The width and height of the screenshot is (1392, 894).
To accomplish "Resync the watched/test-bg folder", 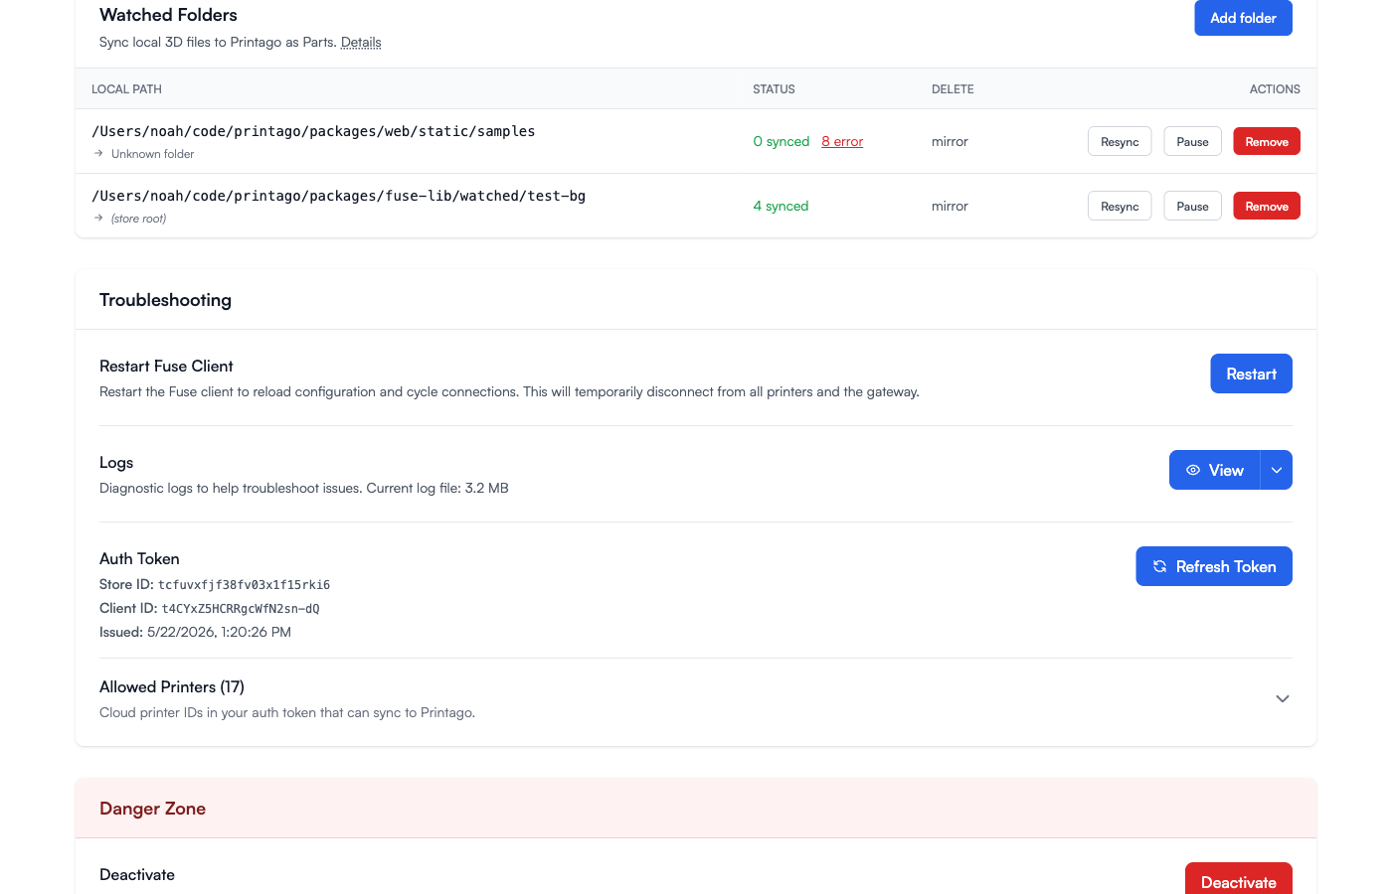I will pos(1120,206).
